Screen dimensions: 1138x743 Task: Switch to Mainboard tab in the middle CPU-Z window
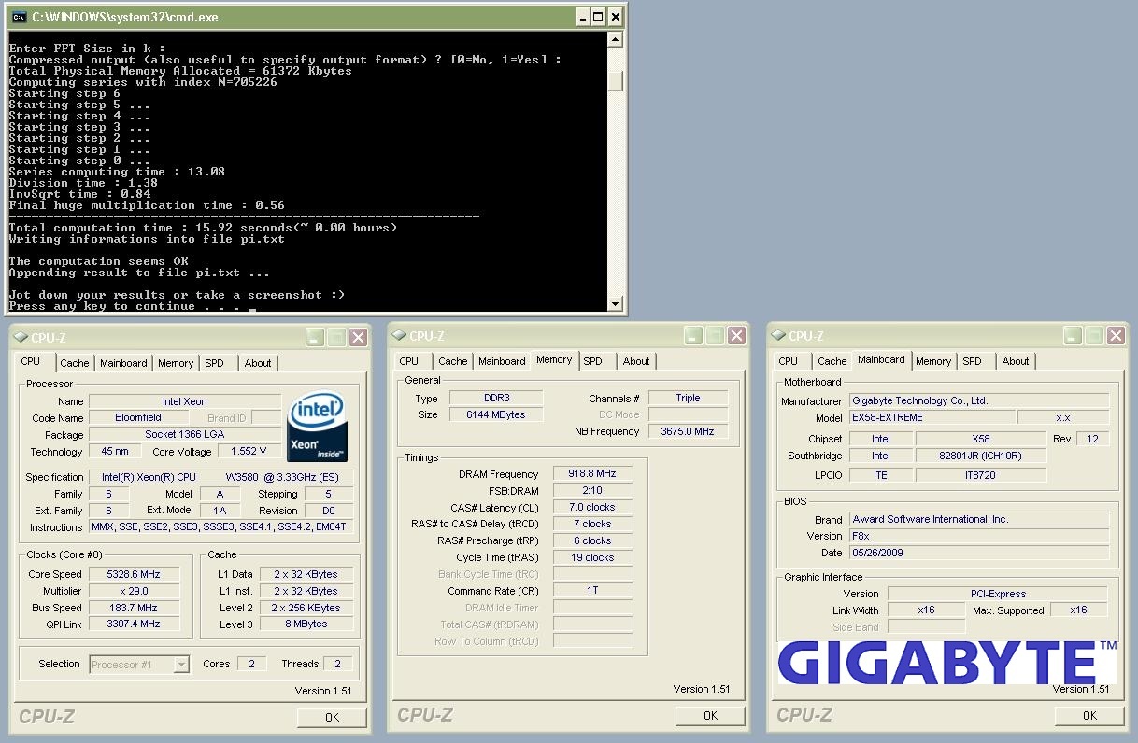click(x=502, y=361)
